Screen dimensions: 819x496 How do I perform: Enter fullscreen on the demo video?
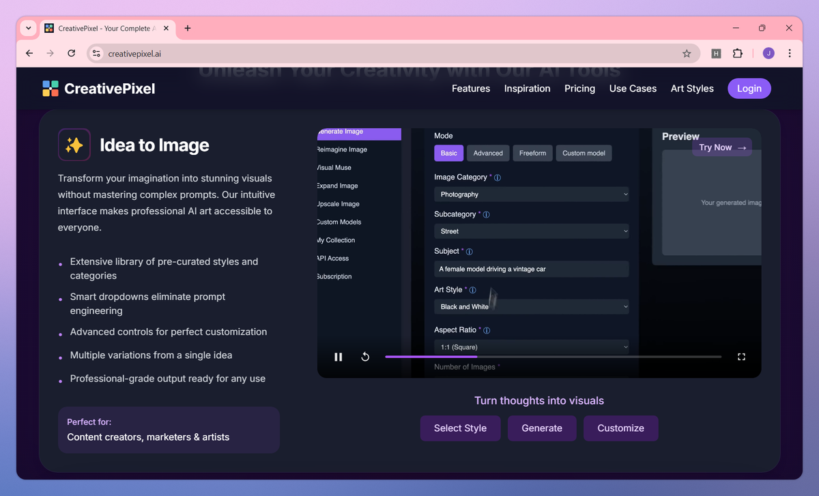point(741,356)
